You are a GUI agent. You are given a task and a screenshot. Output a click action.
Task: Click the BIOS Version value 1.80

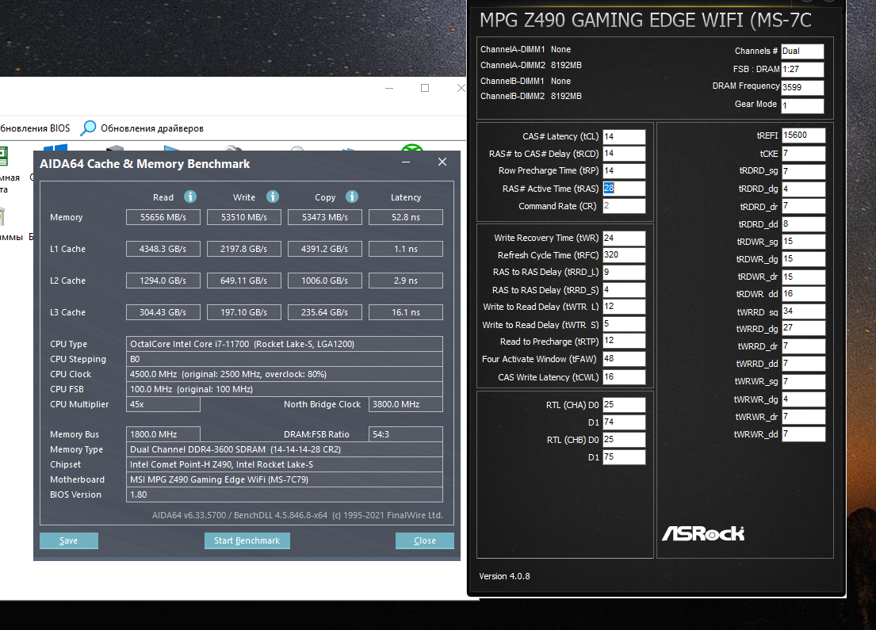285,494
